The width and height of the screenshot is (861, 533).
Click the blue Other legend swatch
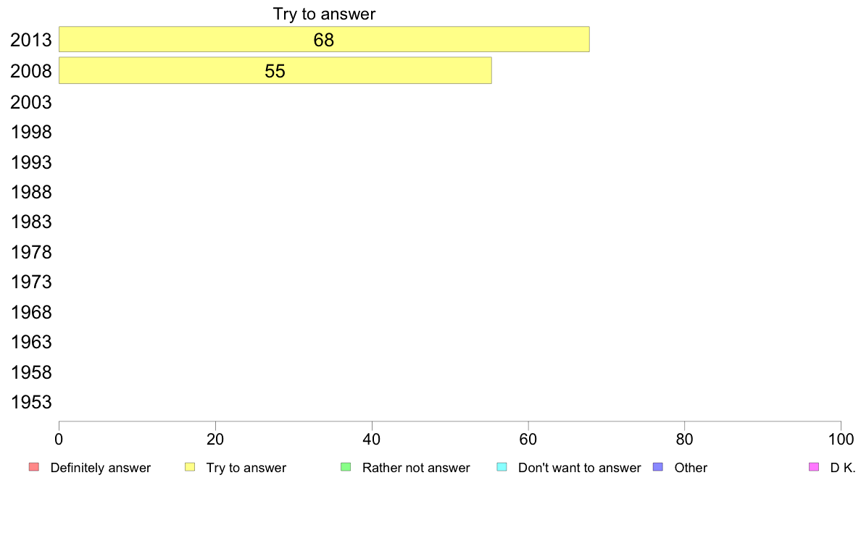click(658, 467)
